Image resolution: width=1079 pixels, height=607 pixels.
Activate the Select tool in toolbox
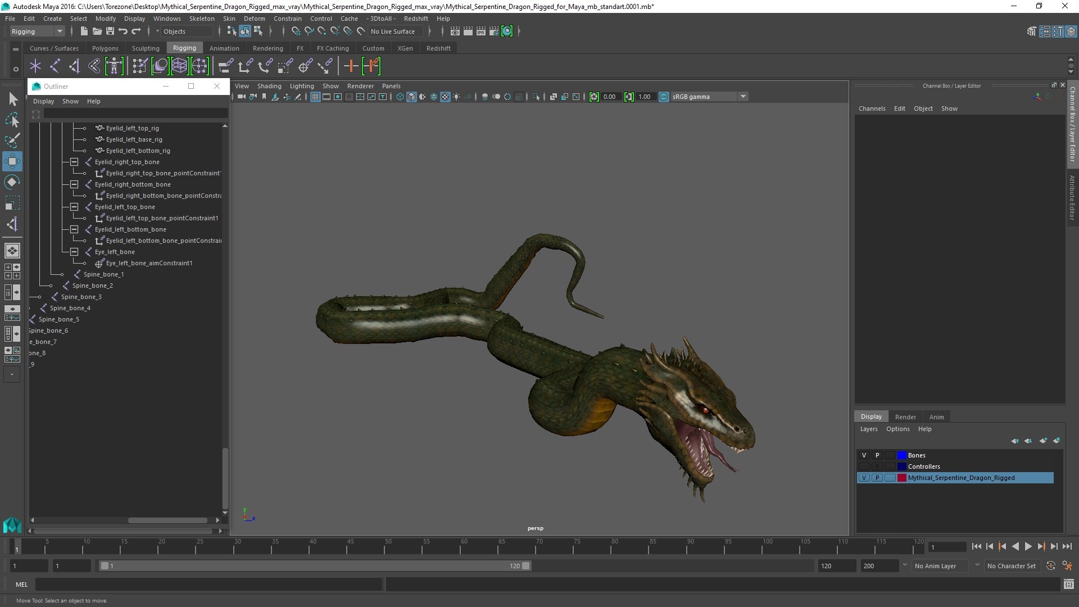pos(12,99)
